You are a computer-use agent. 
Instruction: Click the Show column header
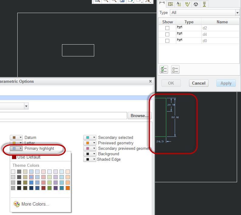167,22
